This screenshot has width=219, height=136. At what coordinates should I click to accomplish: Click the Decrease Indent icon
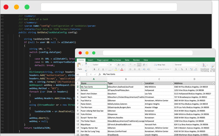pyautogui.click(x=144, y=69)
